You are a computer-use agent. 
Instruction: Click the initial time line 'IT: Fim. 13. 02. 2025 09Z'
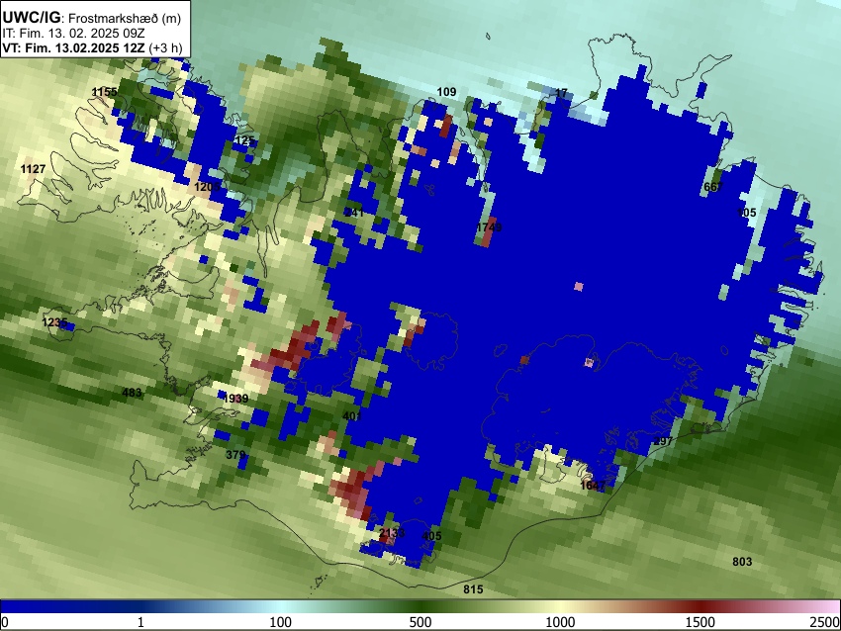pos(73,34)
